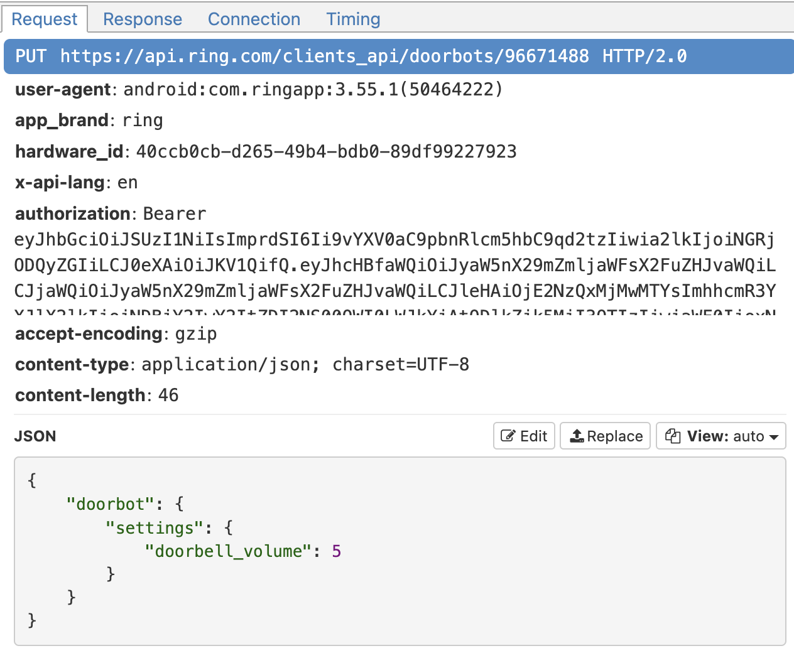Click the user-agent header value

[x=313, y=90]
